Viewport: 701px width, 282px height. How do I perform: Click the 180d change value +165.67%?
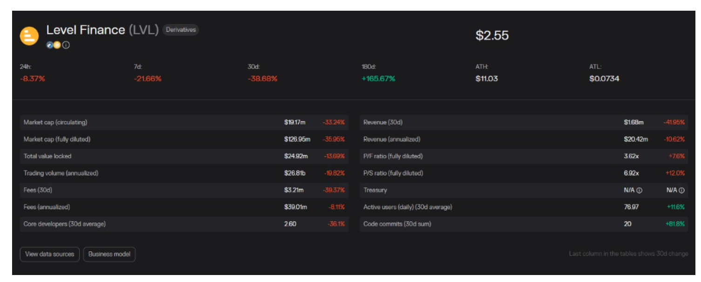click(378, 79)
